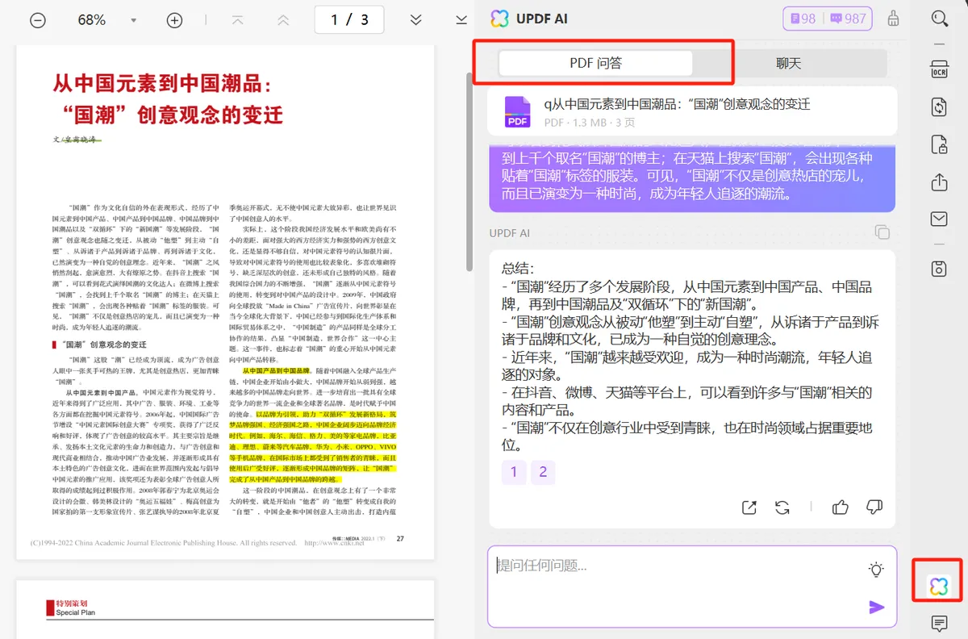The width and height of the screenshot is (968, 639).
Task: Go to the previous page
Action: pos(283,19)
